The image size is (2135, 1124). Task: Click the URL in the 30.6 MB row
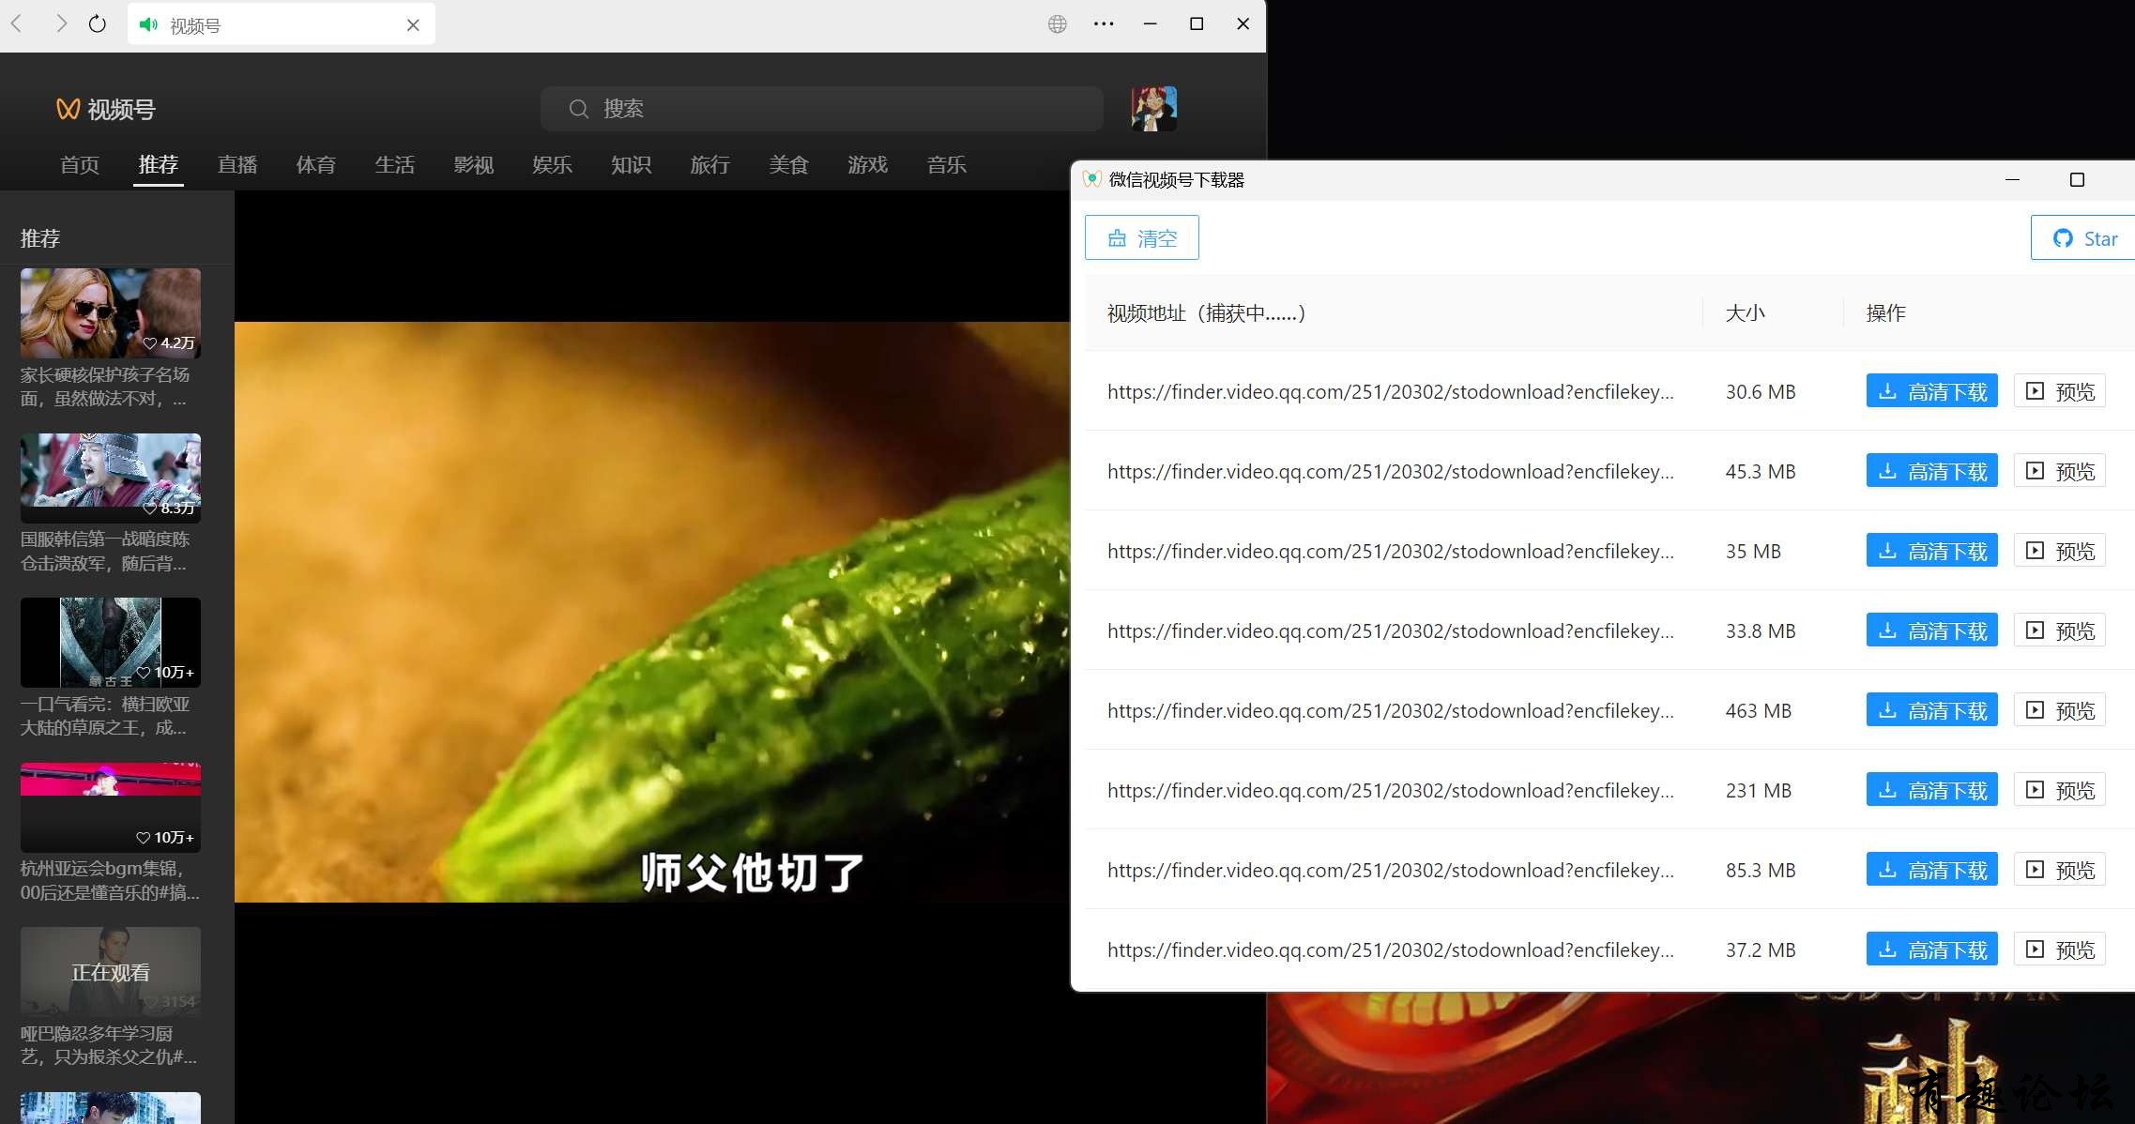tap(1390, 392)
